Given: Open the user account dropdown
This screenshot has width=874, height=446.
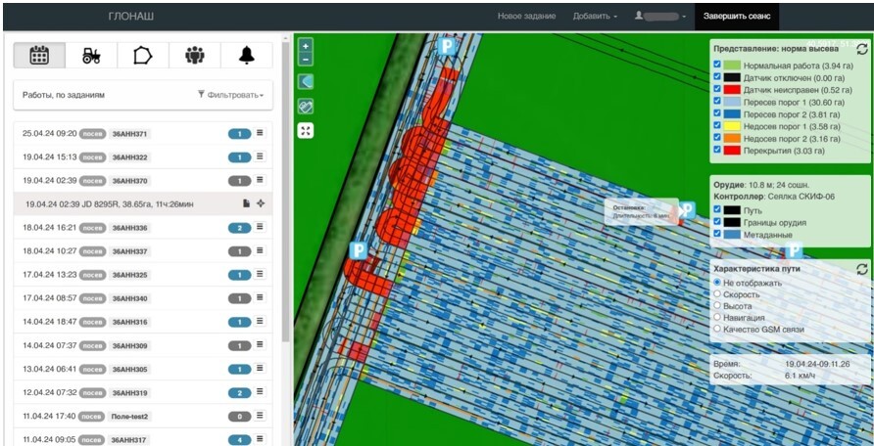Looking at the screenshot, I should [660, 16].
